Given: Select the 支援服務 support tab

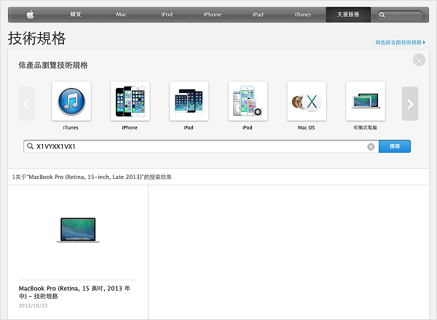Looking at the screenshot, I should click(348, 15).
